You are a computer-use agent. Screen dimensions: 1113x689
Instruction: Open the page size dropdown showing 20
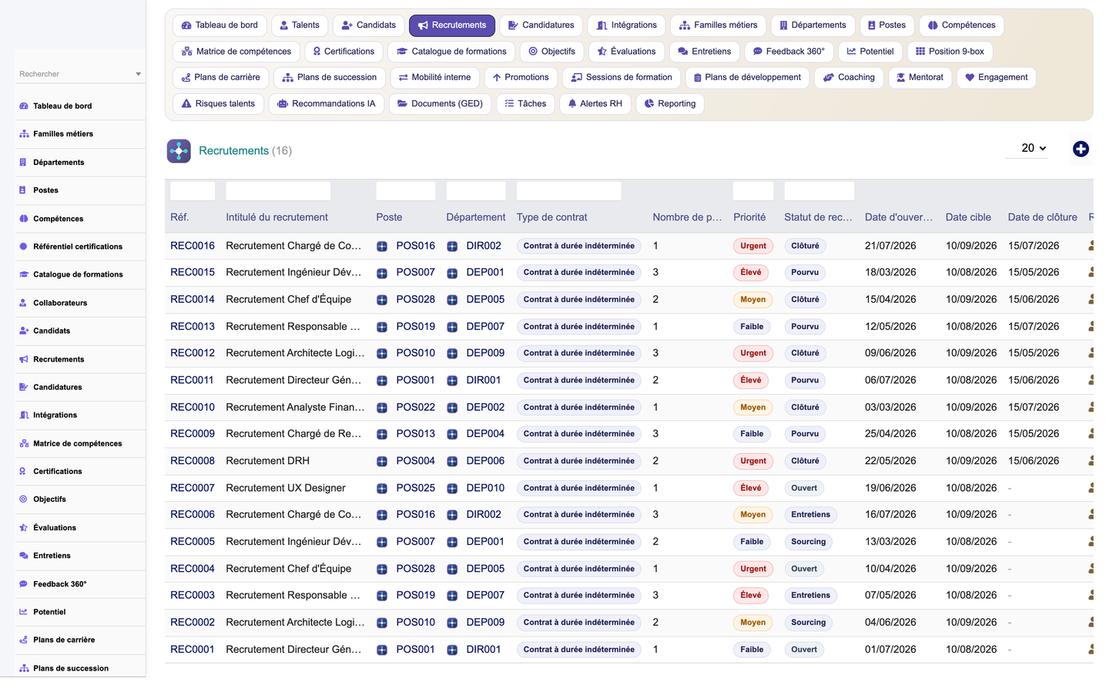coord(1027,148)
